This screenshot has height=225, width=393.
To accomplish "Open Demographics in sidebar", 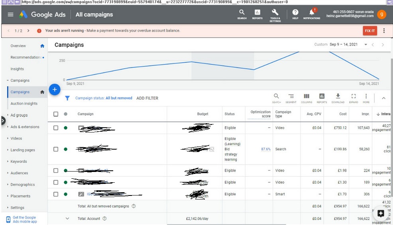I will [23, 185].
